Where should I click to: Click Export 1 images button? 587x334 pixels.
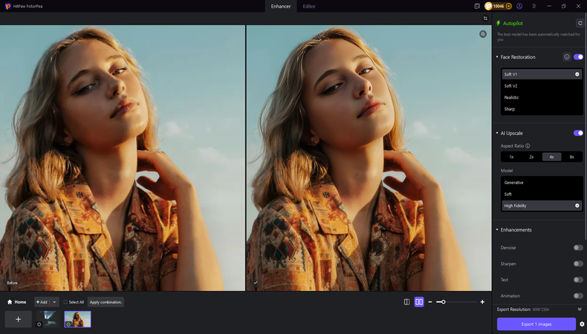coord(536,324)
